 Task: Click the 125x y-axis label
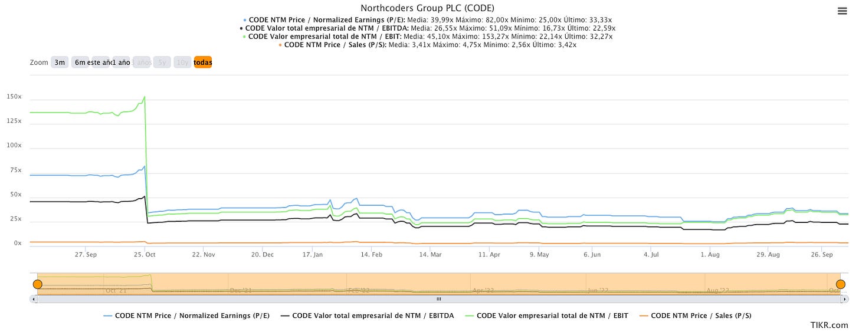tap(14, 121)
